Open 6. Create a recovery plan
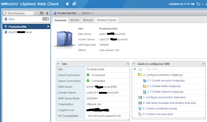 point(158,114)
